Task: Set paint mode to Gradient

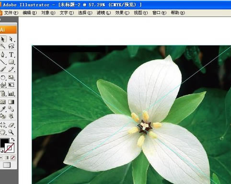Action: (x=7, y=158)
